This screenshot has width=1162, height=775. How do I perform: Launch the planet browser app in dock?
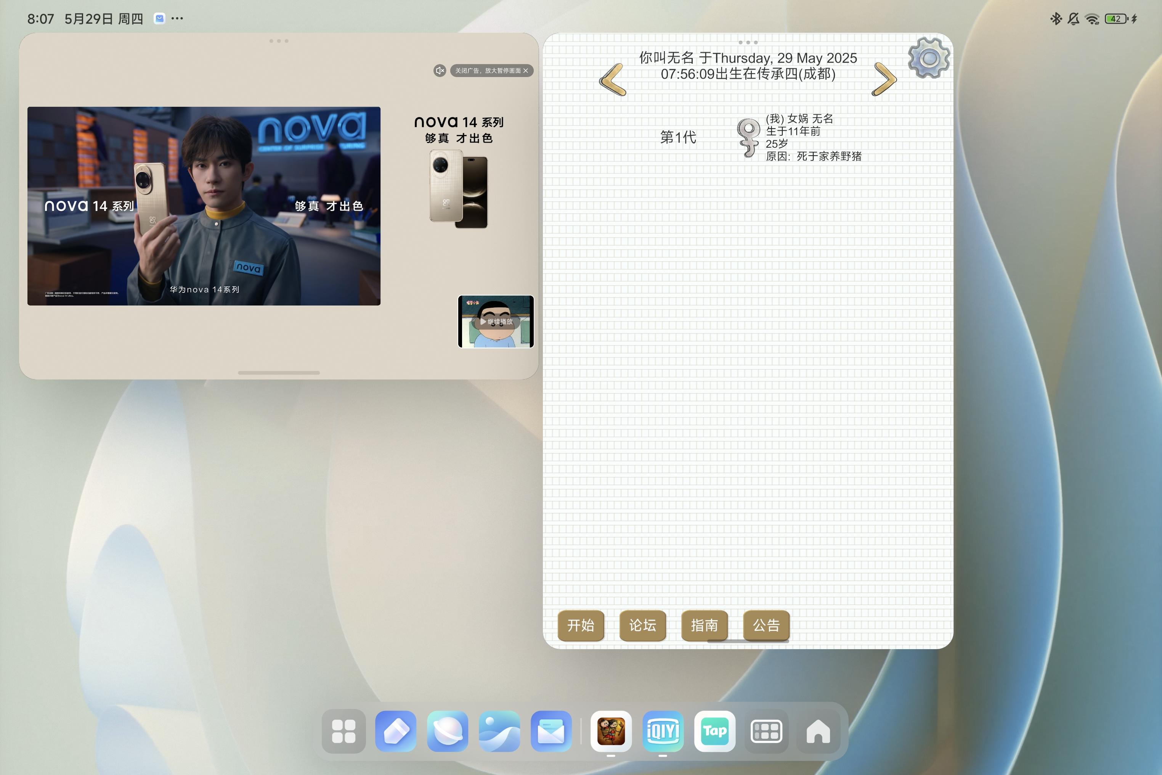click(448, 732)
